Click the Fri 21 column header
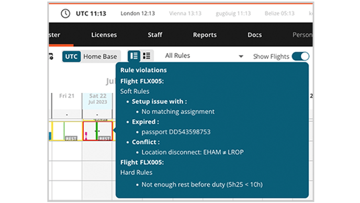 (x=67, y=96)
